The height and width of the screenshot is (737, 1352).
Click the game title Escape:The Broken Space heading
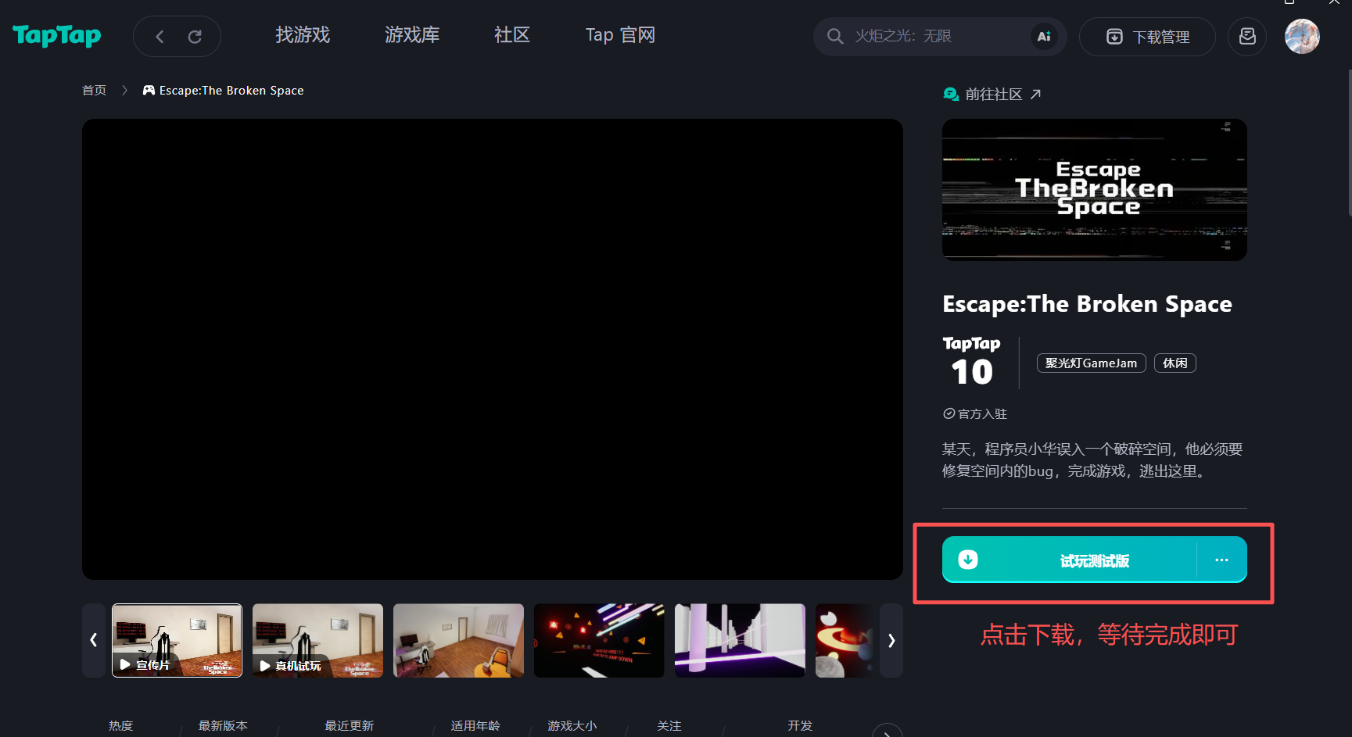point(1087,304)
